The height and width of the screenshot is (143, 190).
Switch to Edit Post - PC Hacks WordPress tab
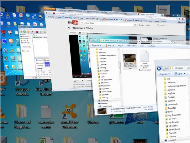click(98, 12)
